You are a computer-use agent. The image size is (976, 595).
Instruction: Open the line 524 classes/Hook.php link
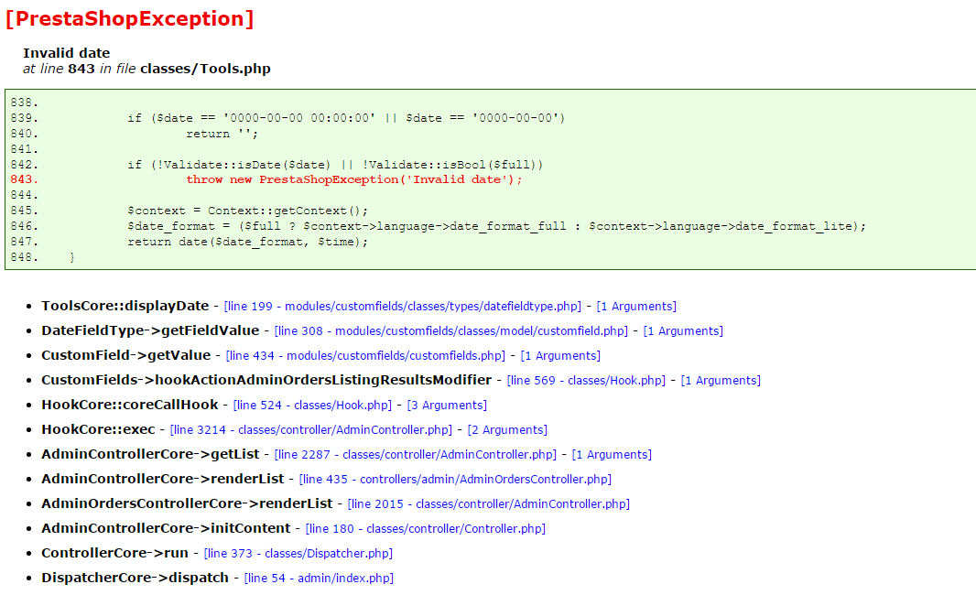(x=312, y=406)
